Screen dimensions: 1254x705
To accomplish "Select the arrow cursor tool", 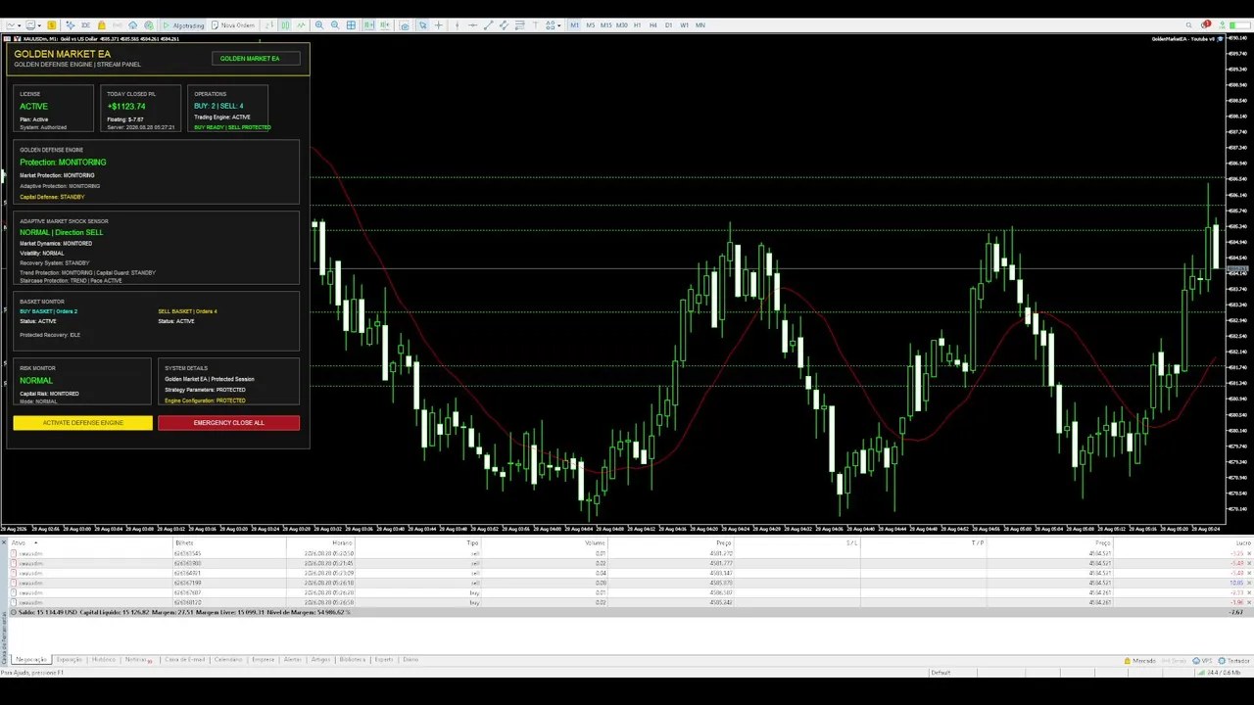I will tap(423, 25).
